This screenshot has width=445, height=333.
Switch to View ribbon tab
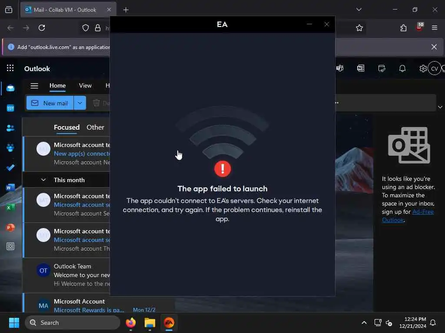point(85,85)
